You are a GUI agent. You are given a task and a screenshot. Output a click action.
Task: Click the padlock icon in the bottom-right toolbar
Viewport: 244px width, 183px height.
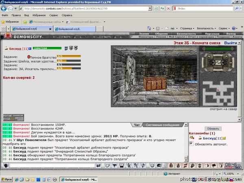(x=171, y=166)
